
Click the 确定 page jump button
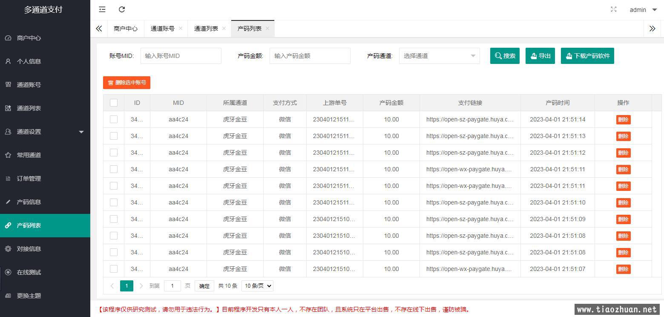click(204, 286)
